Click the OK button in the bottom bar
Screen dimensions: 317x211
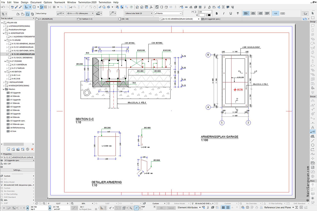click(x=161, y=208)
